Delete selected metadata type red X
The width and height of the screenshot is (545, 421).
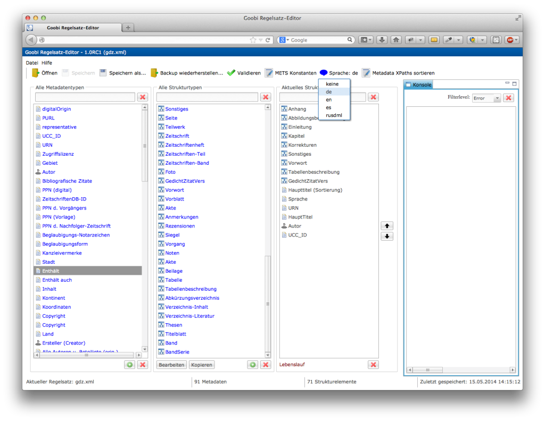click(143, 365)
